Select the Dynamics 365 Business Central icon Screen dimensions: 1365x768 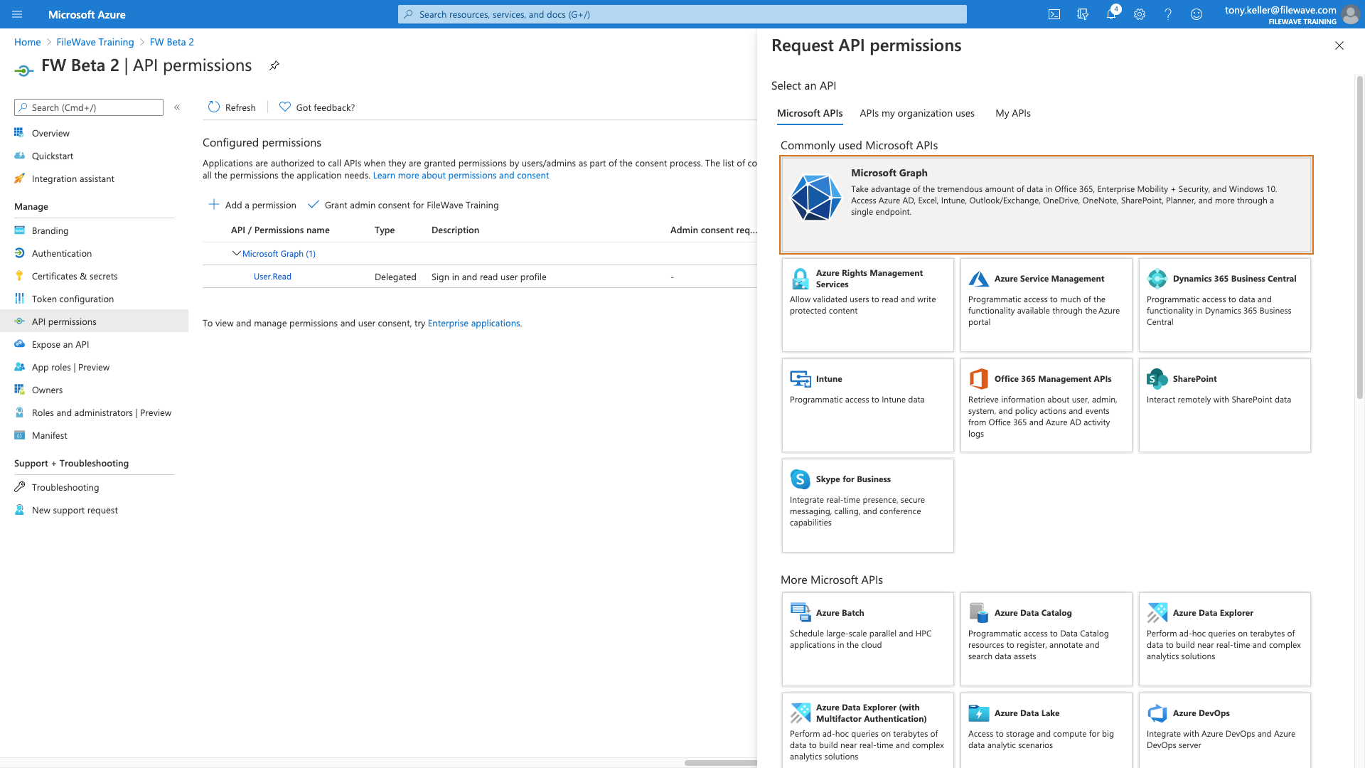[x=1157, y=279]
